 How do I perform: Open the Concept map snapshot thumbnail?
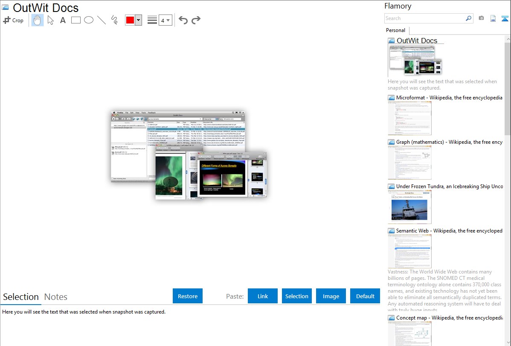(409, 334)
